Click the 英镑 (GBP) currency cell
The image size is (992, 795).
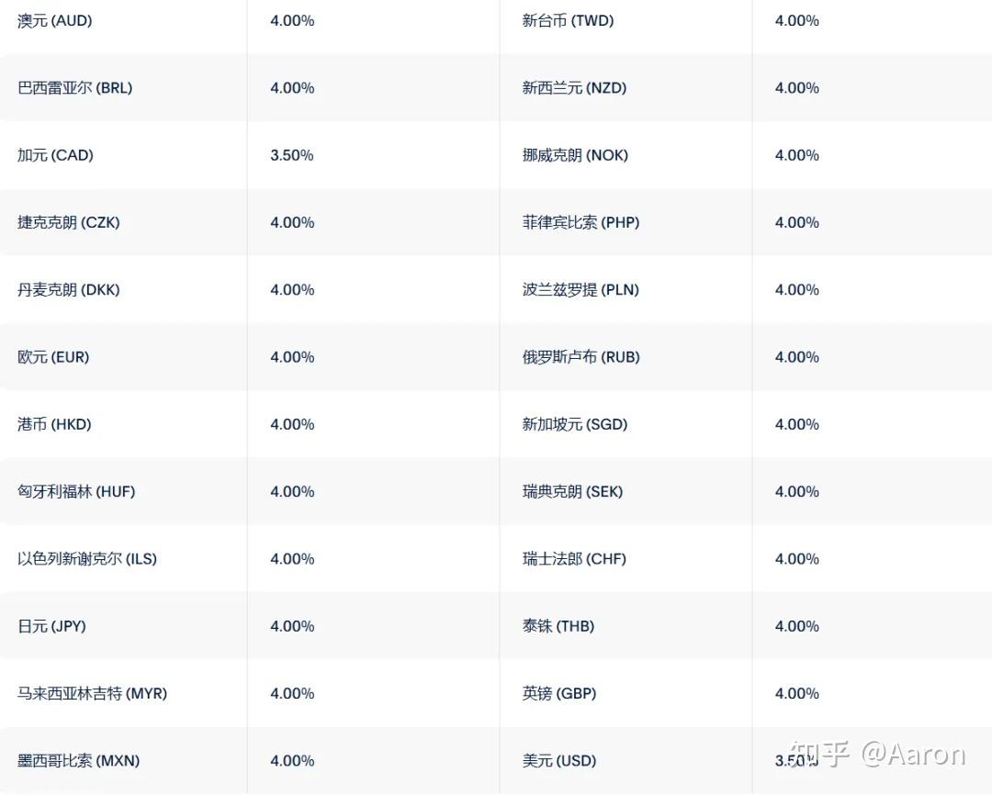[x=559, y=693]
